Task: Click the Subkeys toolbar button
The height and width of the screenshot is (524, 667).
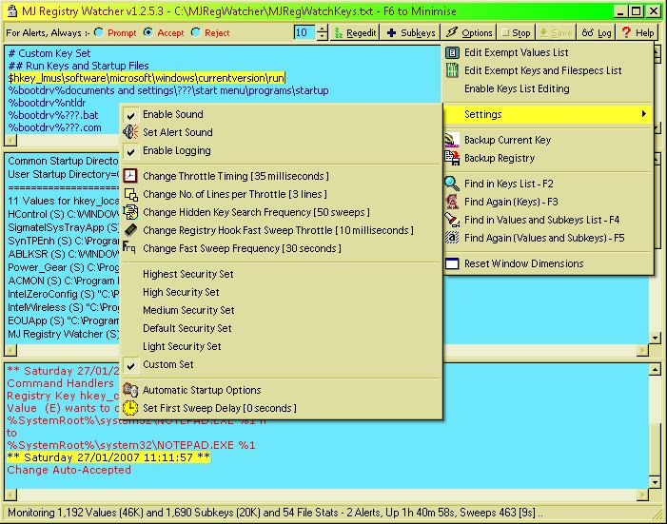Action: tap(410, 32)
